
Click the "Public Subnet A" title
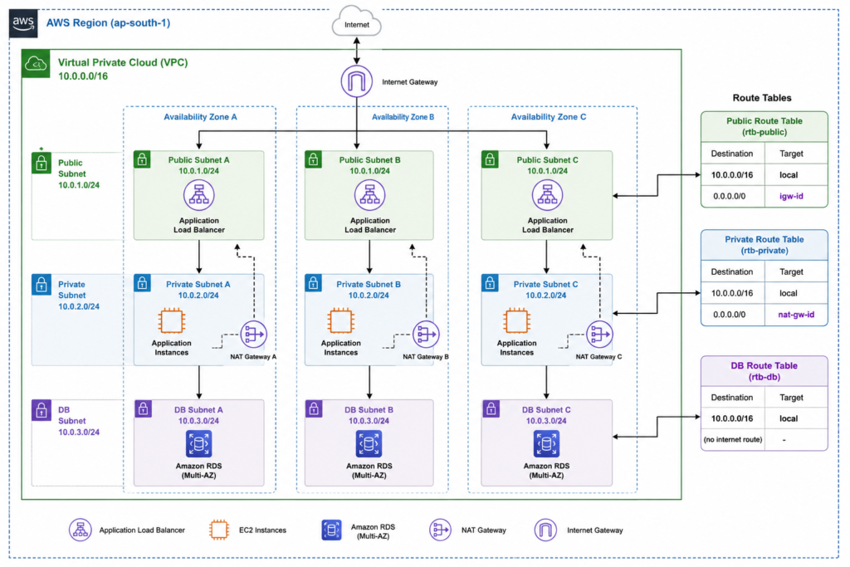pyautogui.click(x=198, y=160)
